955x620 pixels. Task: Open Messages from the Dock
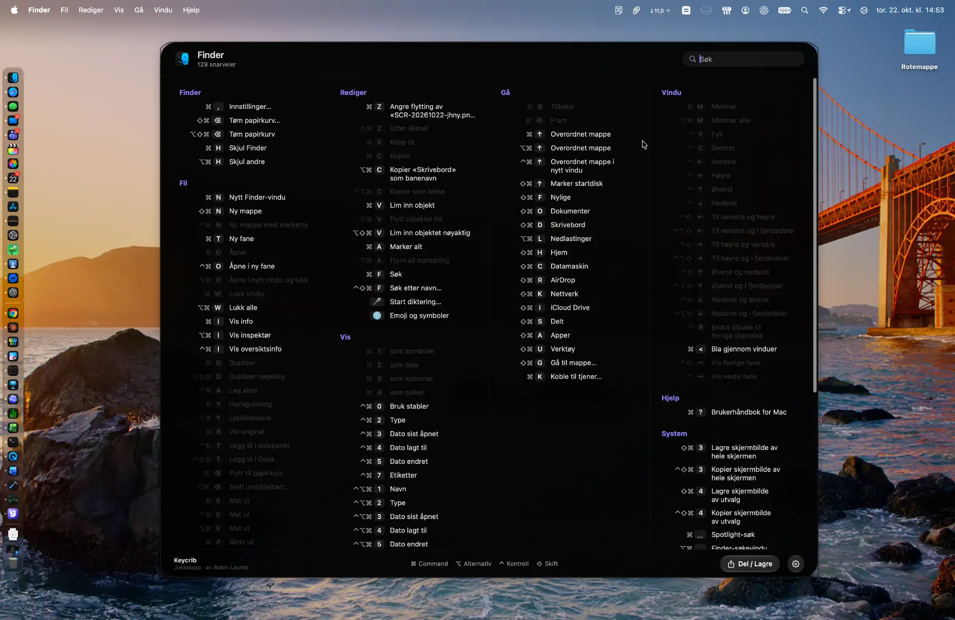(x=13, y=106)
